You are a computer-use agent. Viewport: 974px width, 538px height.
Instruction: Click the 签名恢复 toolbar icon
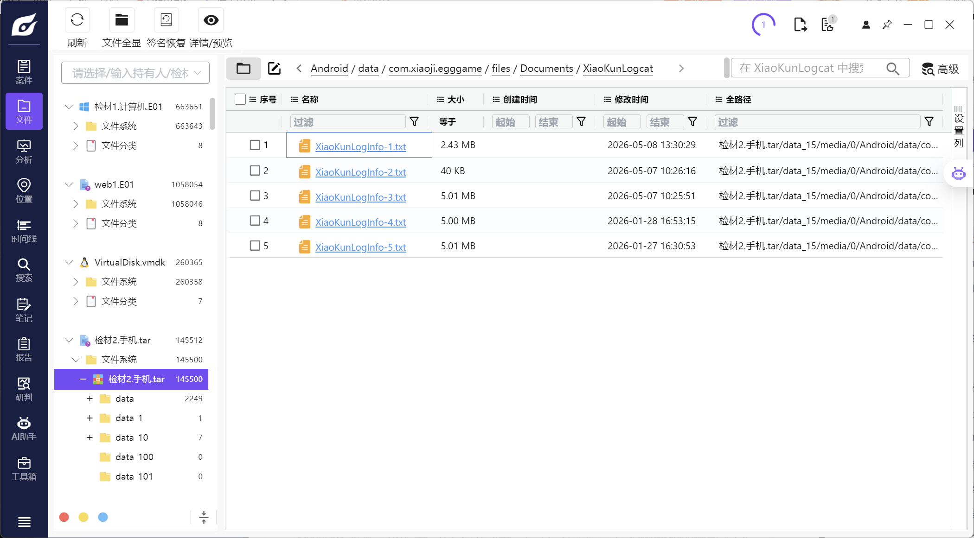tap(166, 20)
